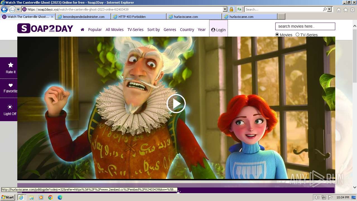Click the Soap2Day logo
The width and height of the screenshot is (357, 201).
click(45, 28)
